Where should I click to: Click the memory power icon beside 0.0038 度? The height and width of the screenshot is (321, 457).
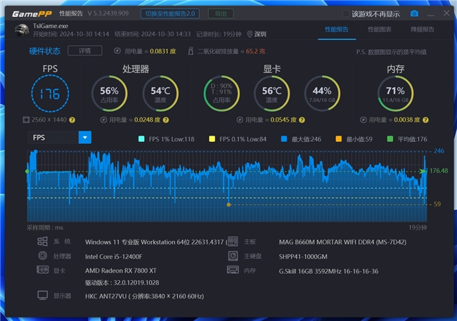pos(363,119)
